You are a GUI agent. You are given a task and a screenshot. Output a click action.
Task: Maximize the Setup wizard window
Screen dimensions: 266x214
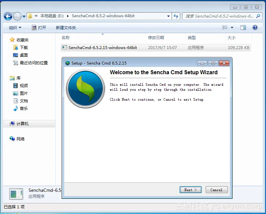pos(213,63)
